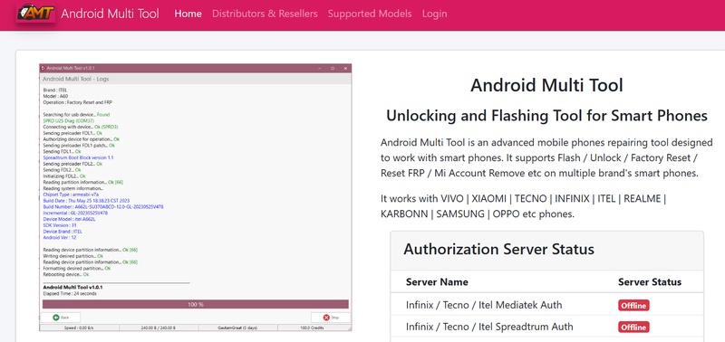Click 'Rebooting device... Ok' log line
725x342 pixels.
[65, 274]
